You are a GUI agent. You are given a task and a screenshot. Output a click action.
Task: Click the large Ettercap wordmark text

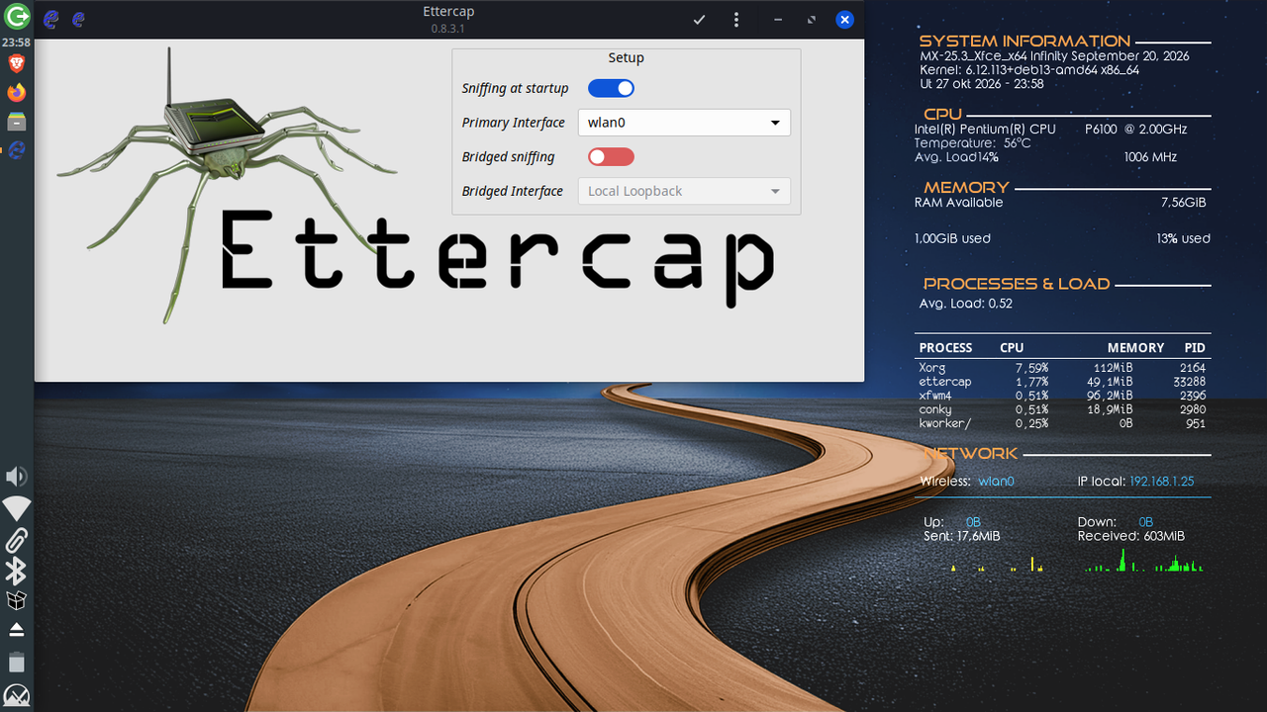pyautogui.click(x=497, y=257)
